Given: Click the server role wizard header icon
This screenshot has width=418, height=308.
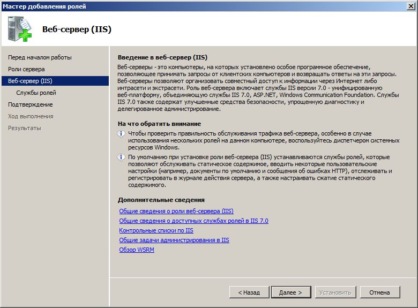Looking at the screenshot, I should coord(20,29).
